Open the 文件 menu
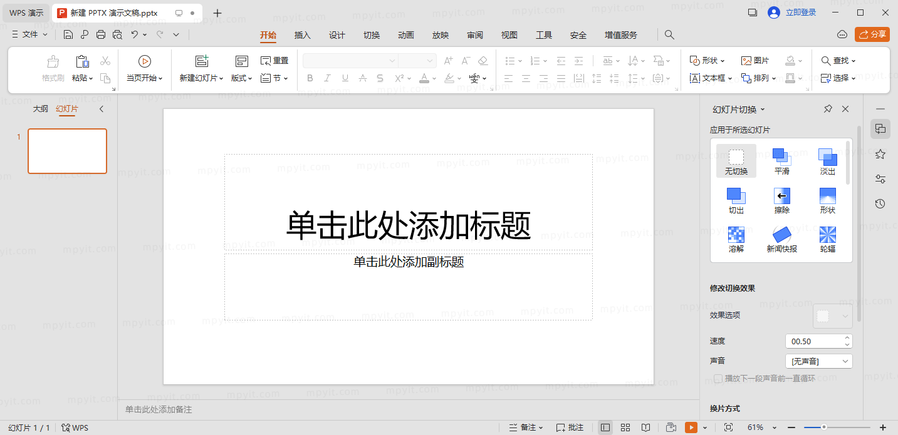898x435 pixels. (29, 35)
